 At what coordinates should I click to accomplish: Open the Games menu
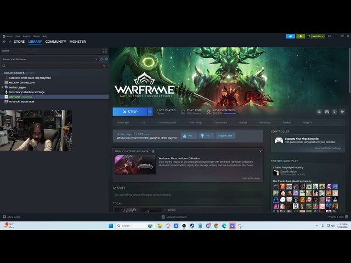[36, 36]
